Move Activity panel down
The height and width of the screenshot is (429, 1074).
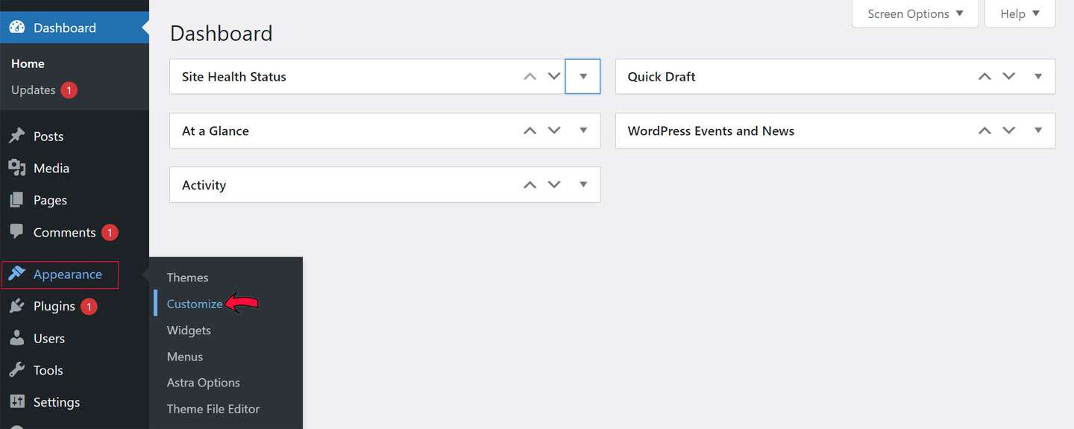[x=554, y=185]
